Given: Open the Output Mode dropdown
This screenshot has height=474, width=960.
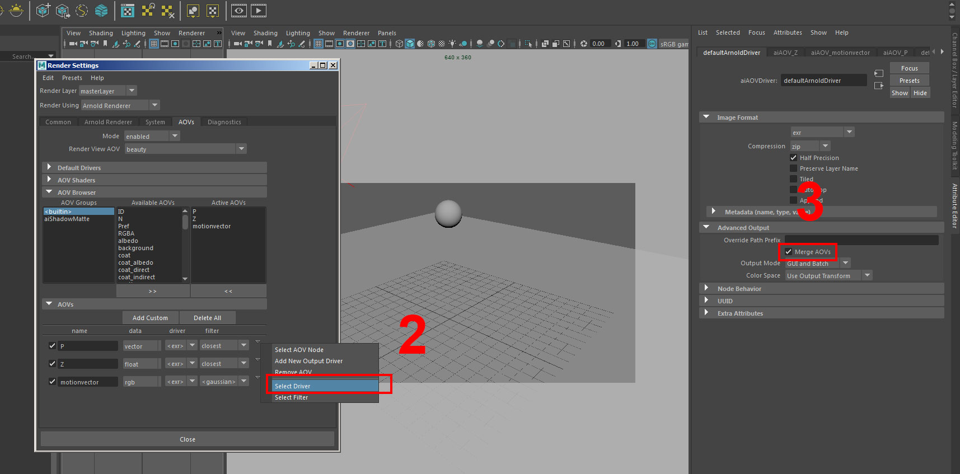Looking at the screenshot, I should click(845, 263).
